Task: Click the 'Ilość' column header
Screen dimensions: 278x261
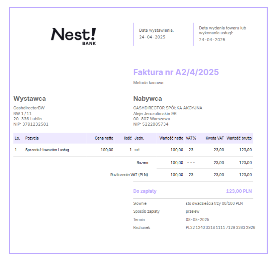Action: point(128,138)
